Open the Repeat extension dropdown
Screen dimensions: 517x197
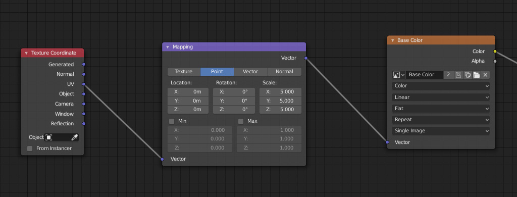tap(440, 120)
